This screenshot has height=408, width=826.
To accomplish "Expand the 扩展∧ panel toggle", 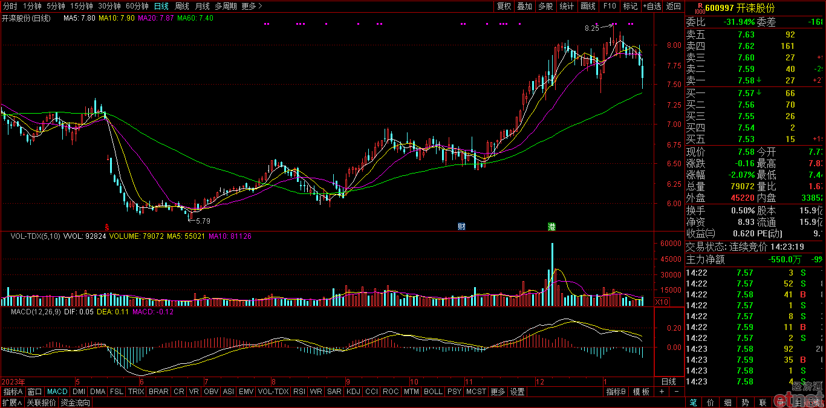I will pyautogui.click(x=11, y=403).
